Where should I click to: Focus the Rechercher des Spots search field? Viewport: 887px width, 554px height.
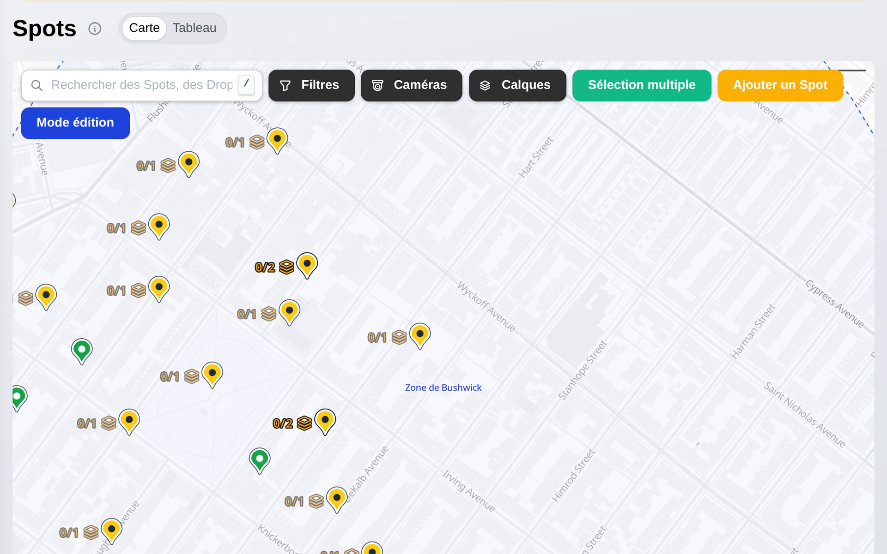point(142,85)
